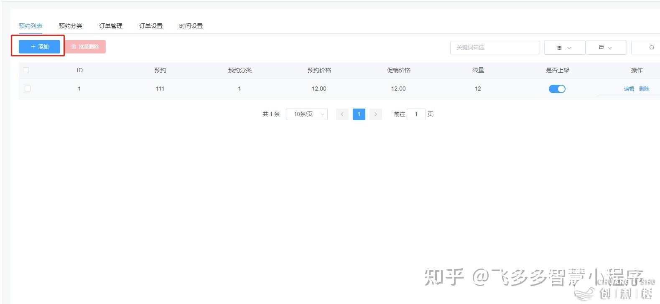This screenshot has height=304, width=660.
Task: Select the checkbox for row ID 1
Action: (x=28, y=89)
